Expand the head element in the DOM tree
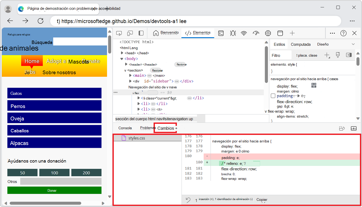This screenshot has width=362, height=207. coord(122,53)
